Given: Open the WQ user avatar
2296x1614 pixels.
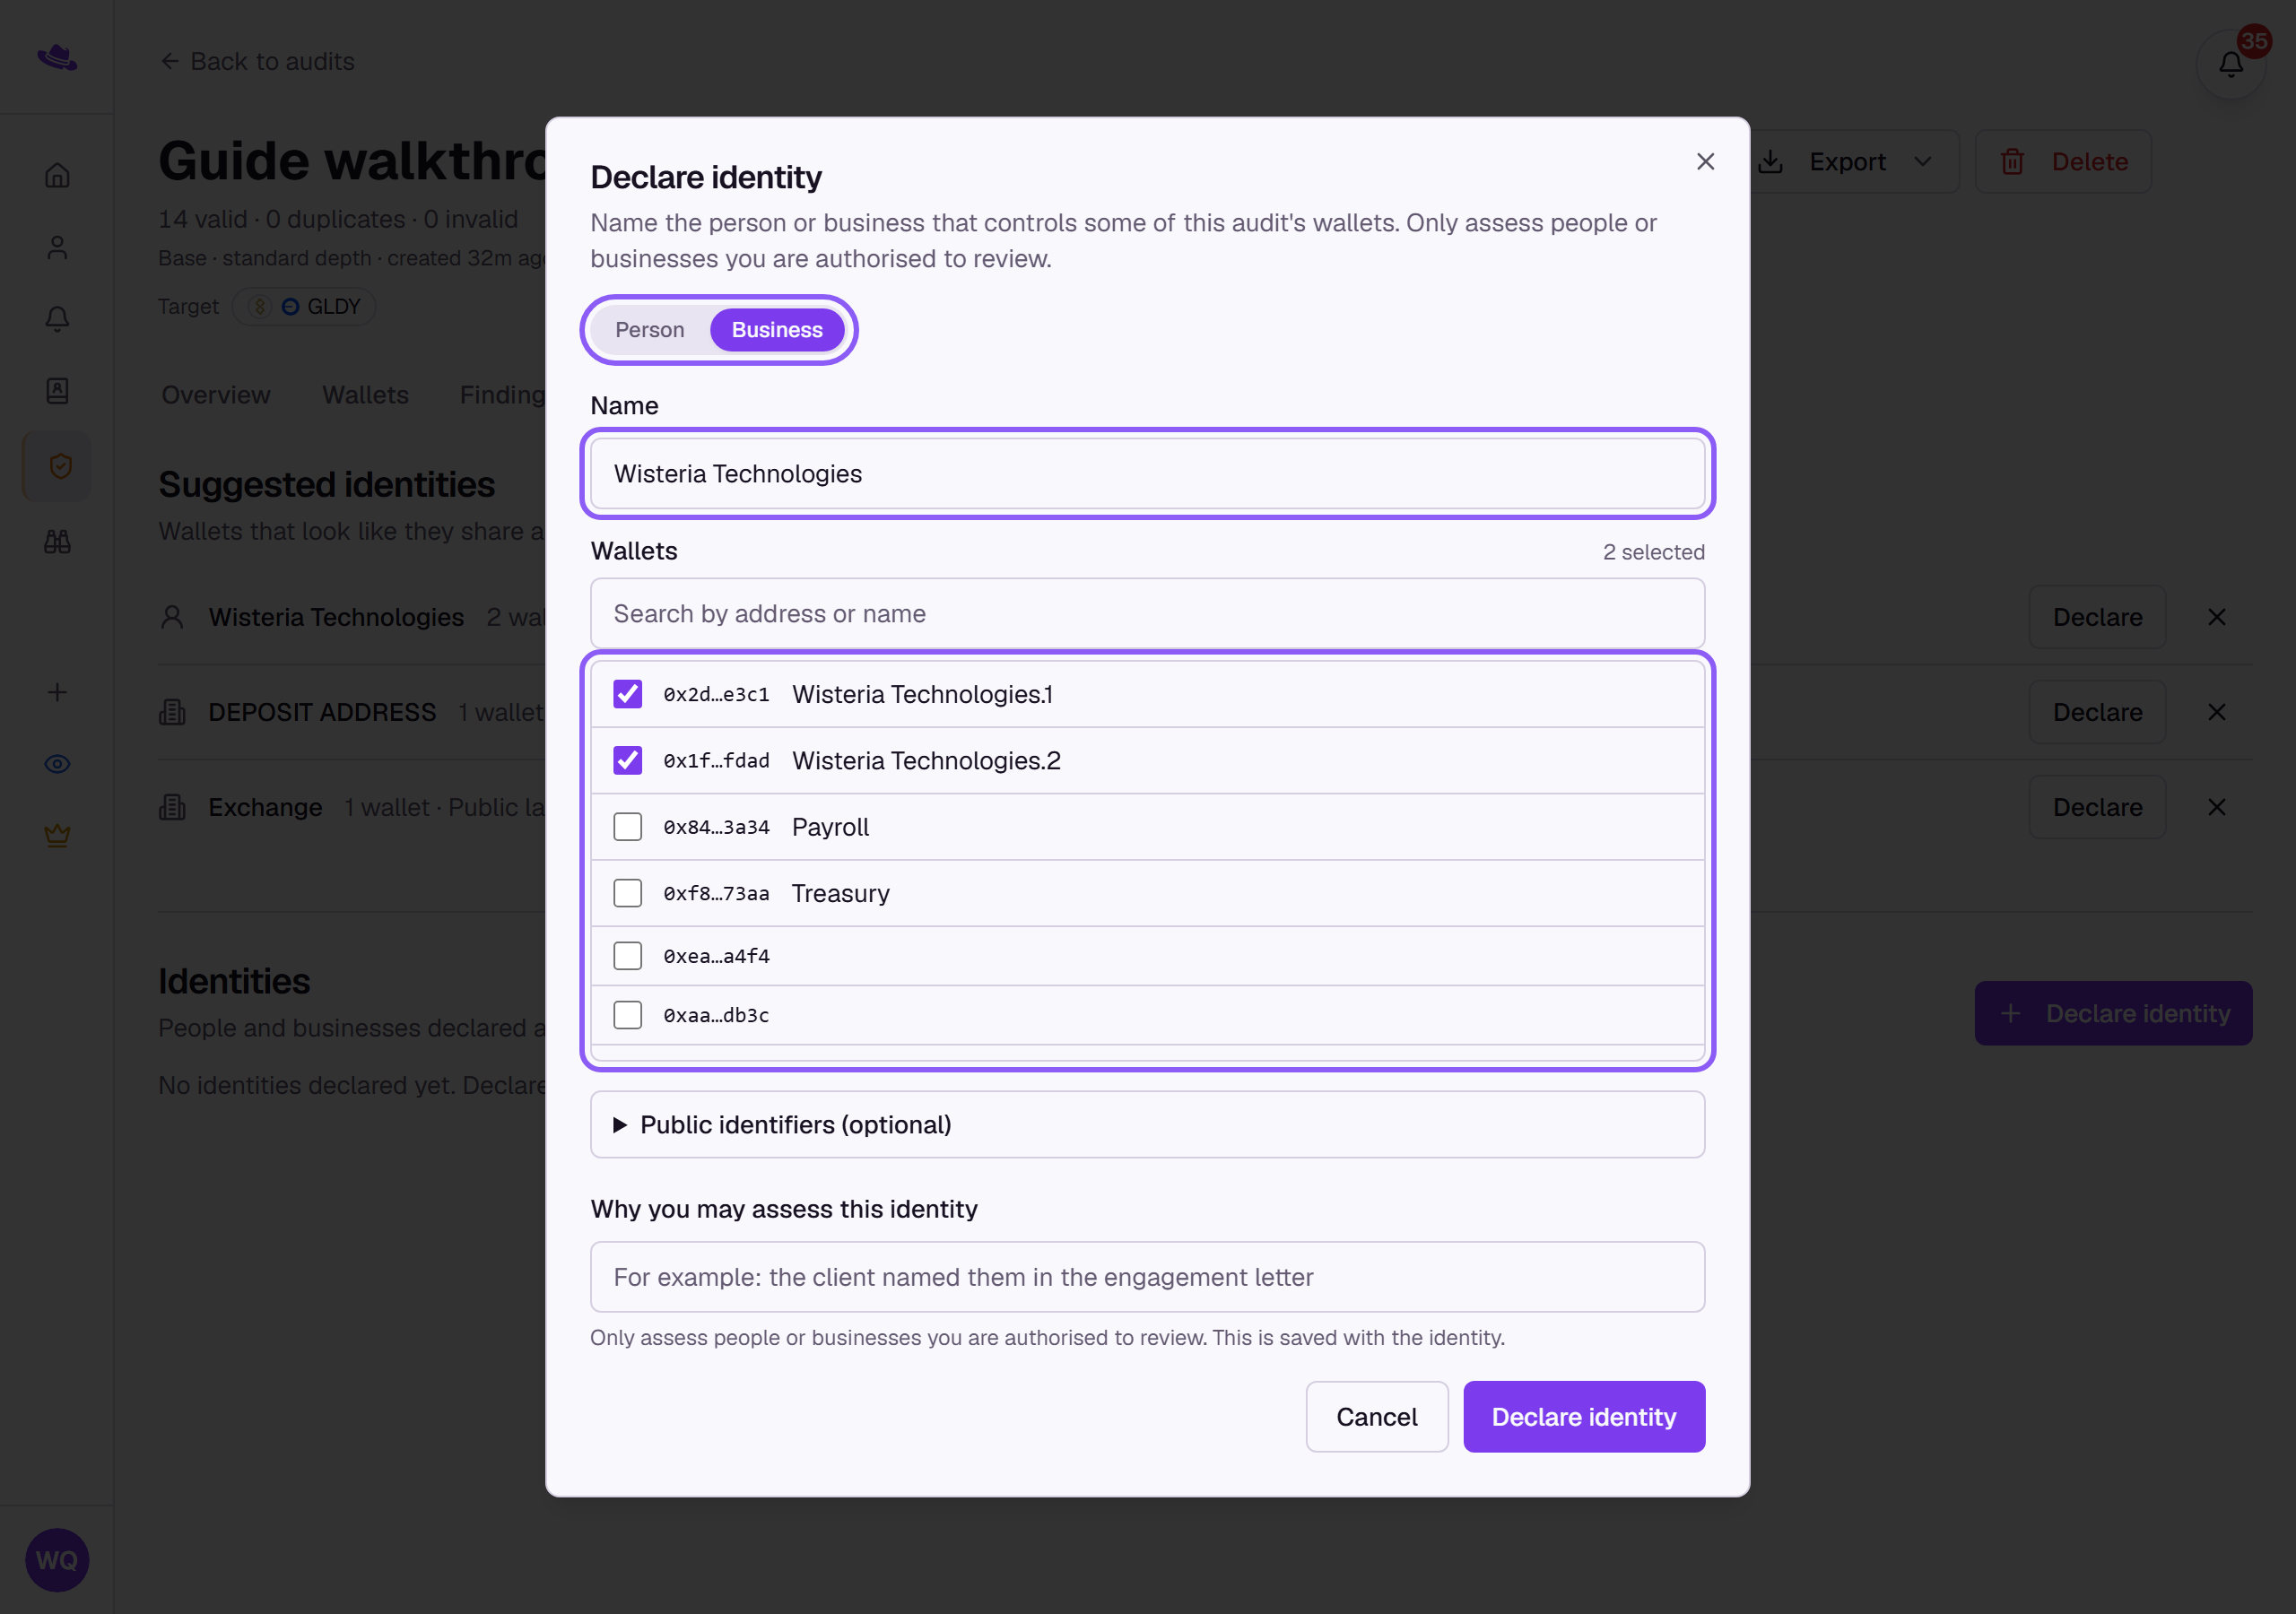Looking at the screenshot, I should [x=57, y=1560].
